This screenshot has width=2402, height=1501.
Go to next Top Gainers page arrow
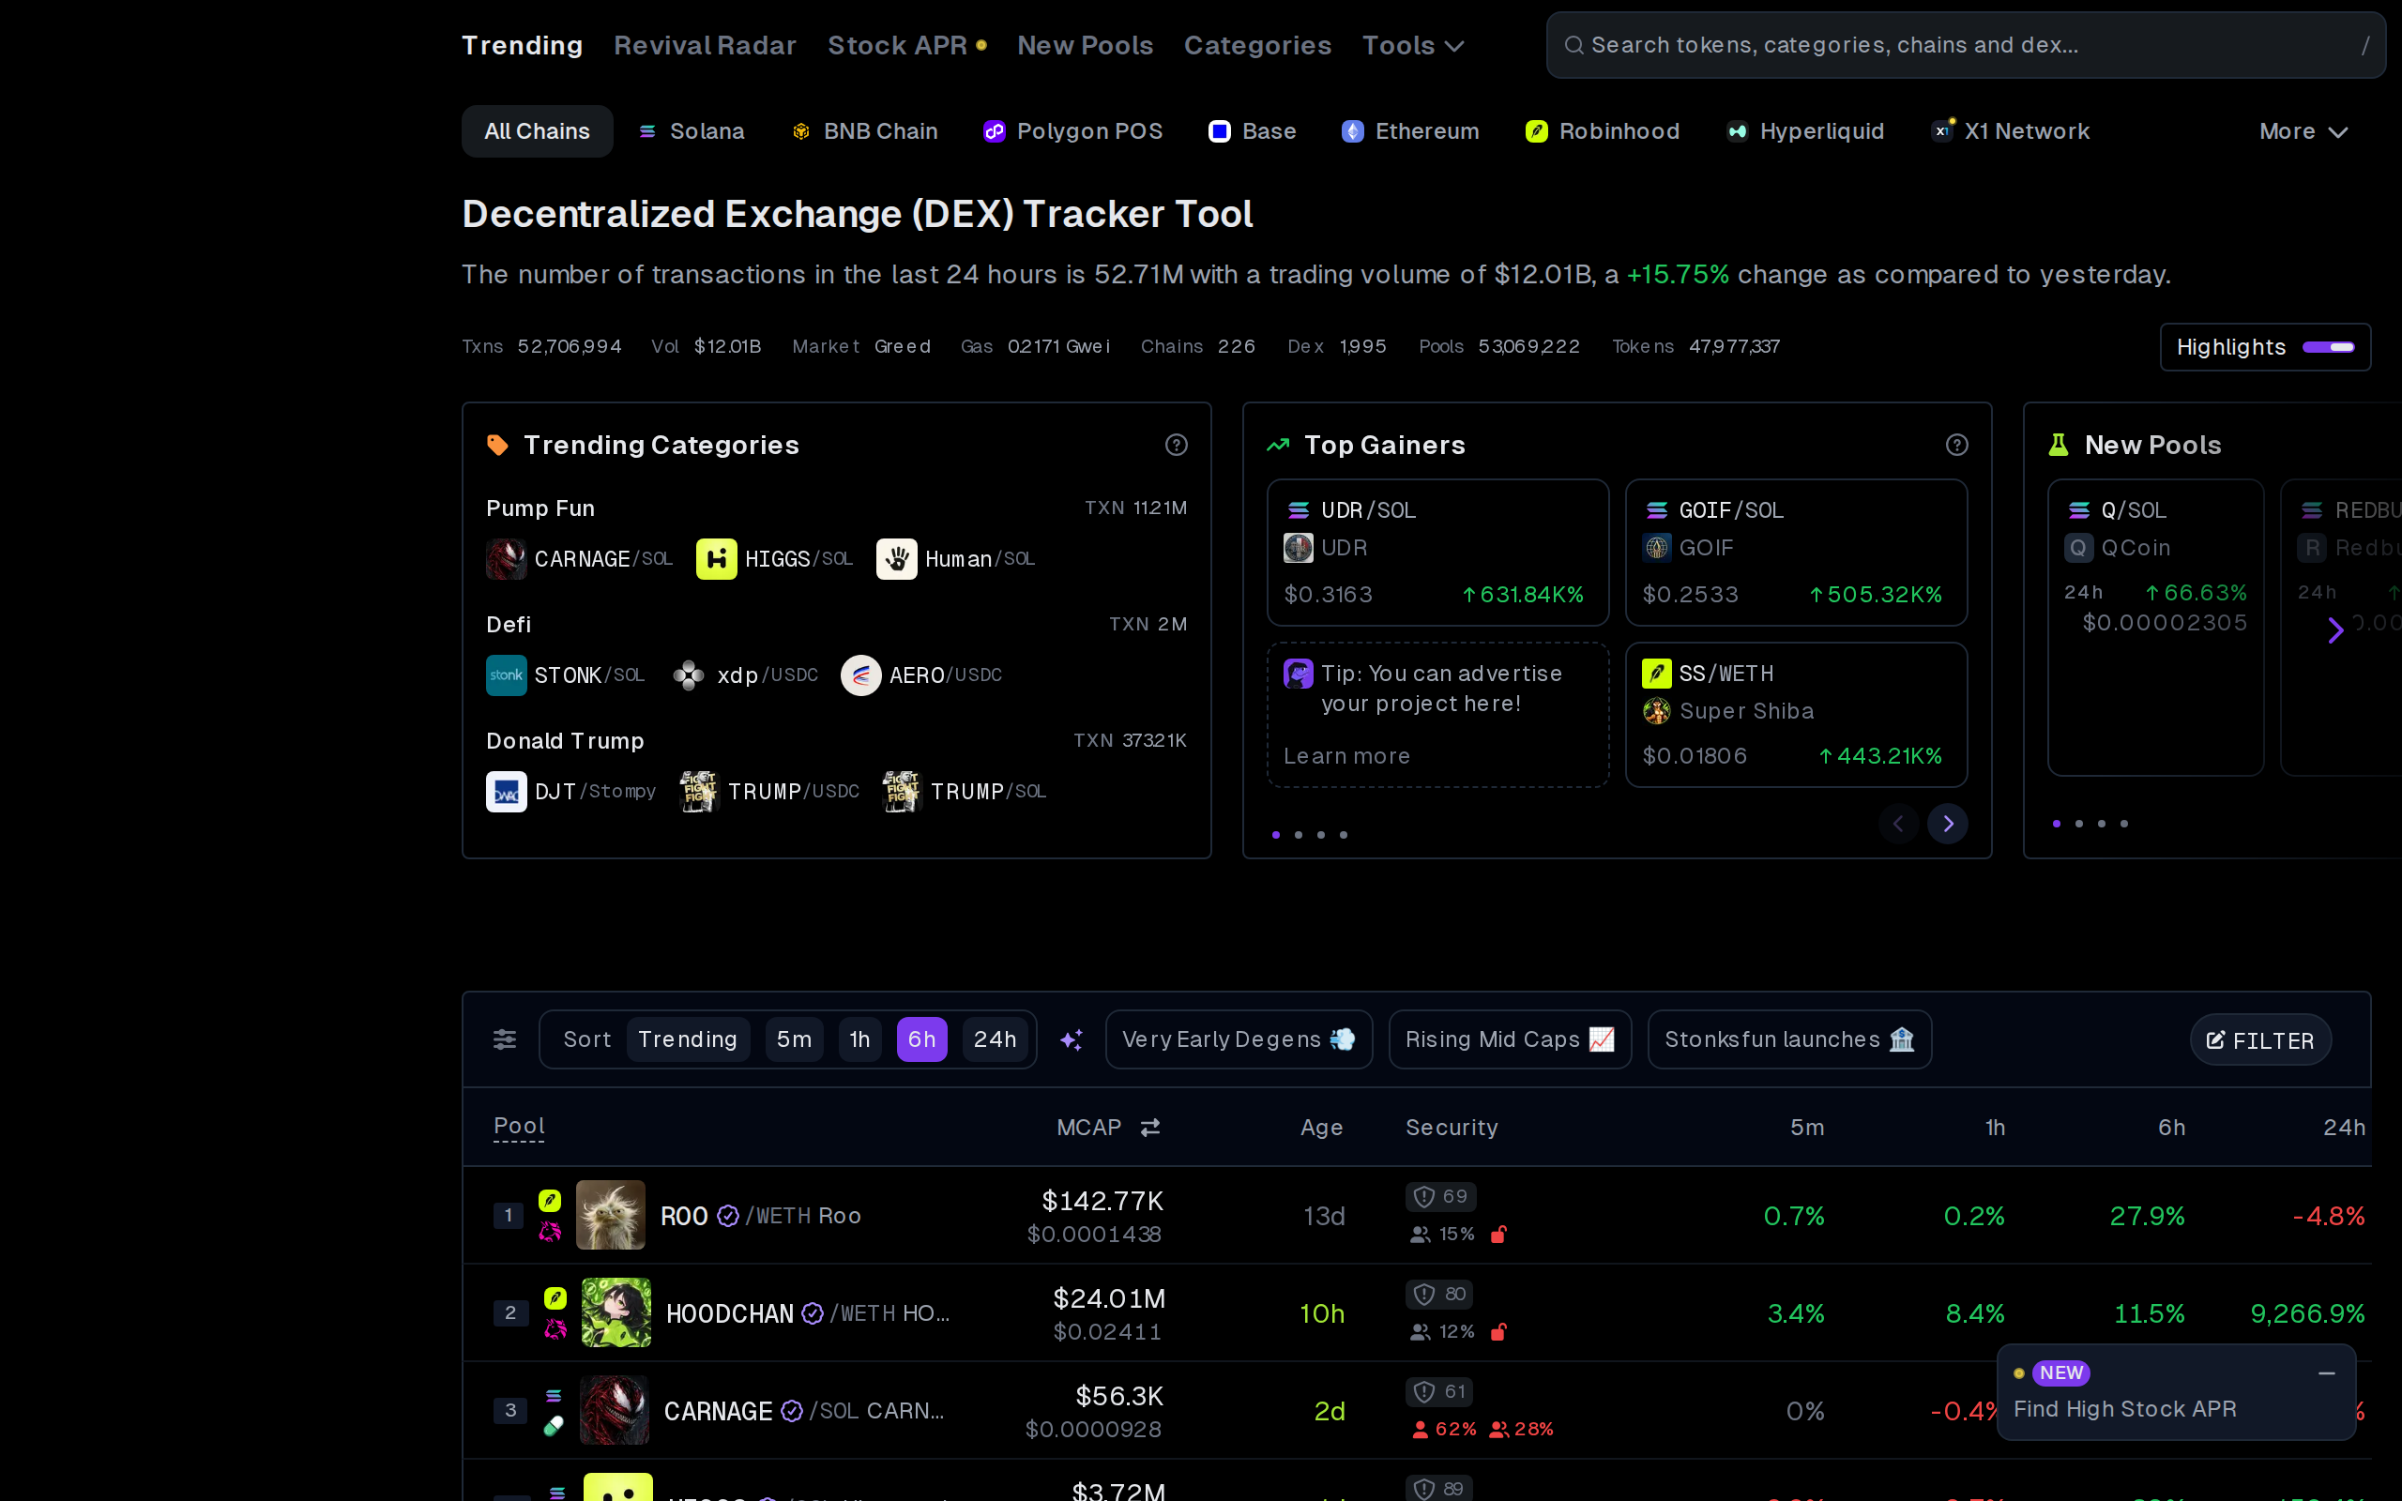click(x=1948, y=823)
